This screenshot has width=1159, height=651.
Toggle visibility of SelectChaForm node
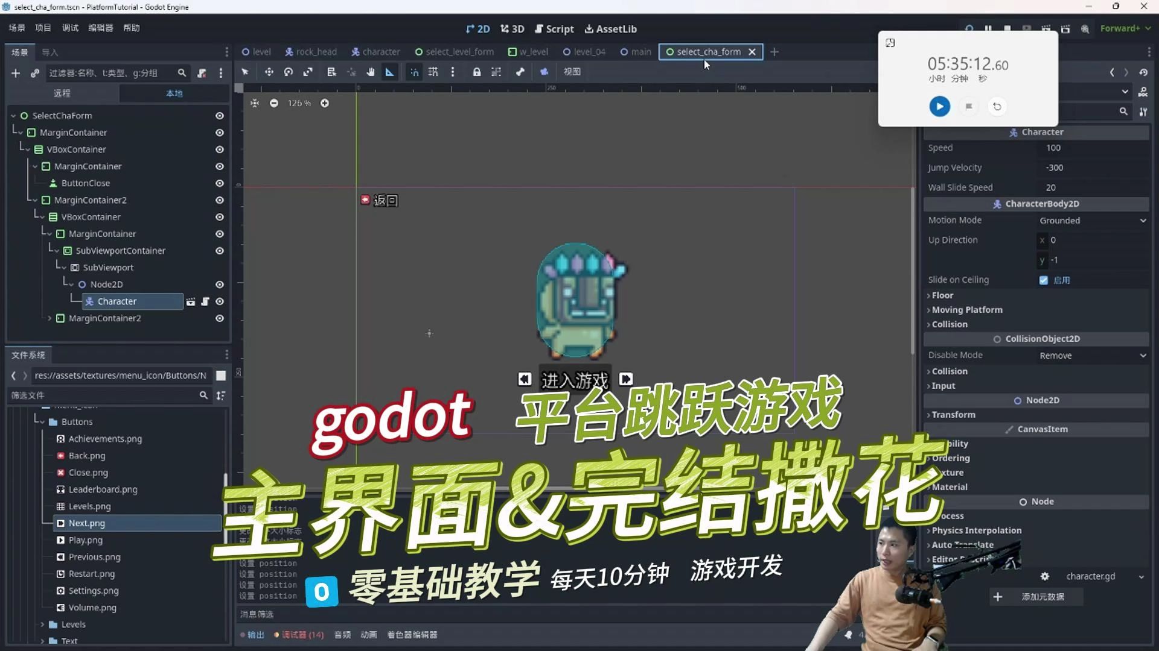pos(220,116)
